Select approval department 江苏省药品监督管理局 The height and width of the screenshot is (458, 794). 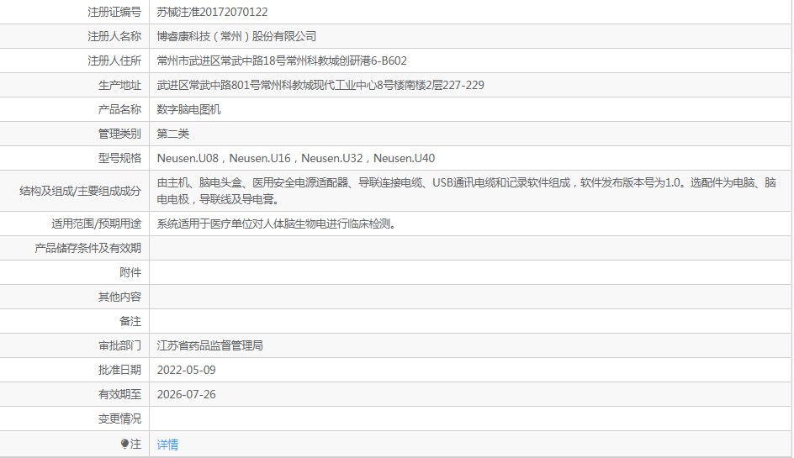209,345
